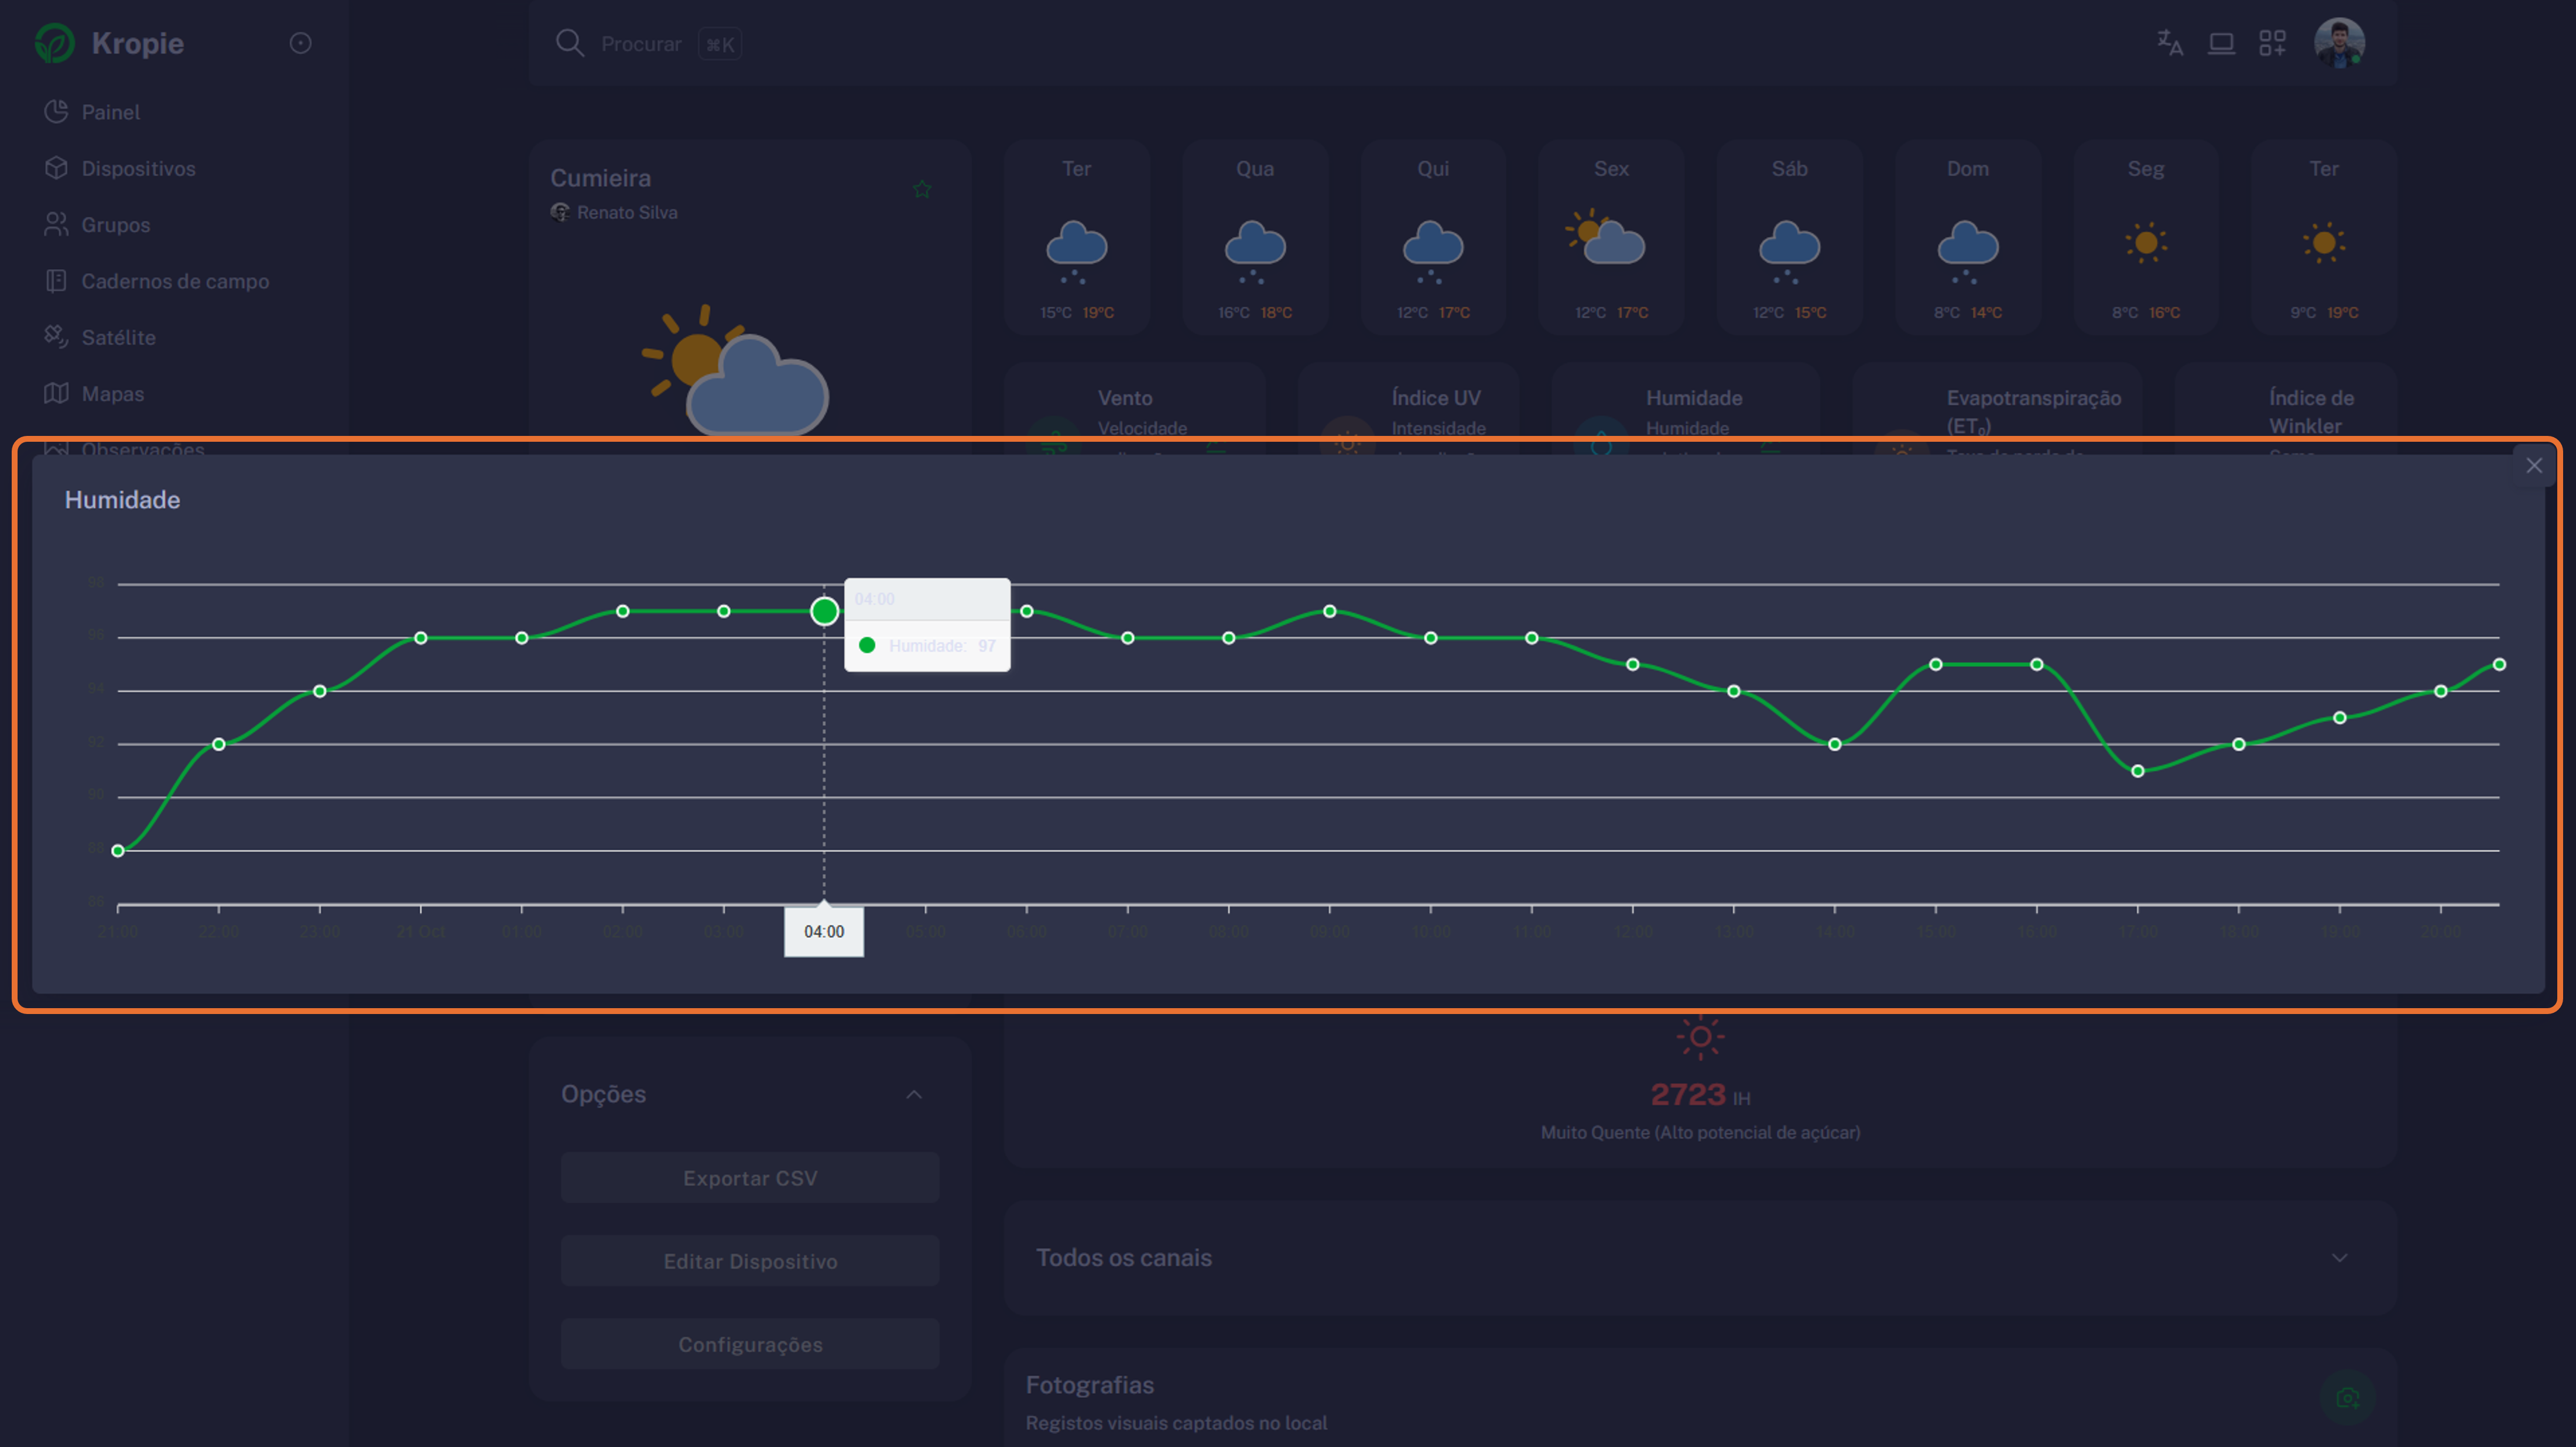The image size is (2576, 1447).
Task: Collapse the Opções section chevron
Action: (913, 1094)
